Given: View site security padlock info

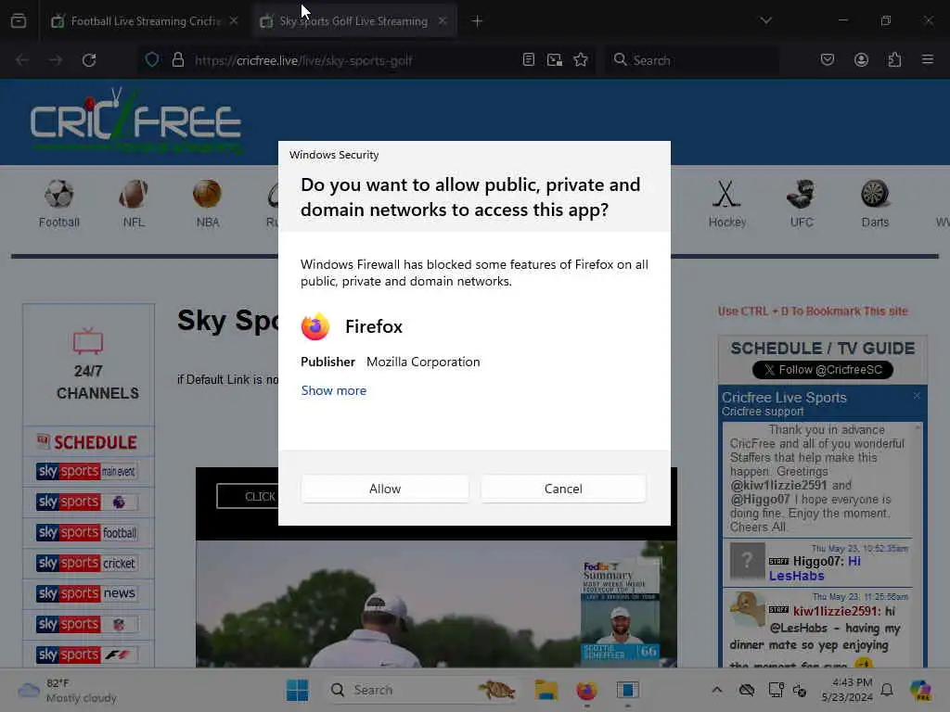Looking at the screenshot, I should pos(177,60).
